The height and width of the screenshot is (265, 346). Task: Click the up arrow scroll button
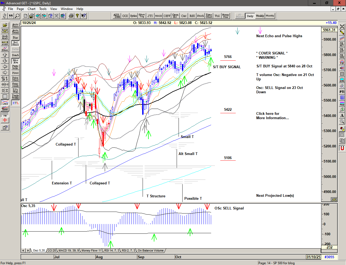click(x=5, y=55)
